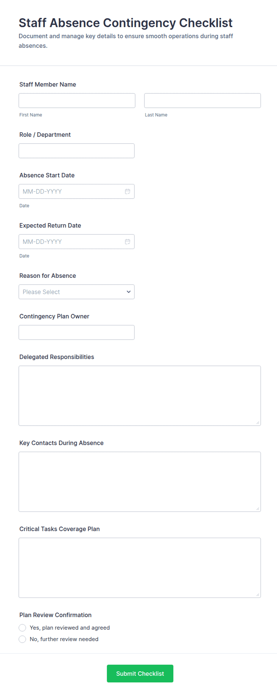Submit the checklist with green button
The image size is (277, 697).
tap(140, 673)
